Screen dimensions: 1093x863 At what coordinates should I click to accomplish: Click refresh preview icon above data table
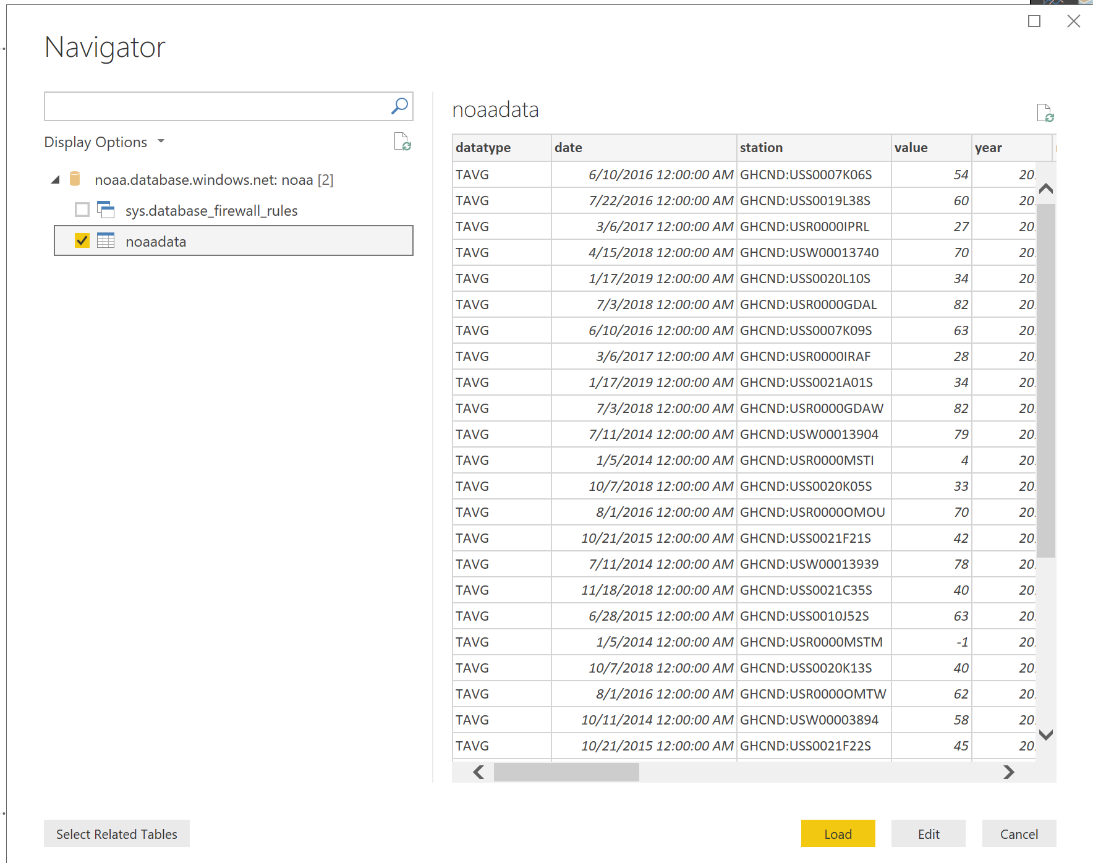coord(1045,113)
